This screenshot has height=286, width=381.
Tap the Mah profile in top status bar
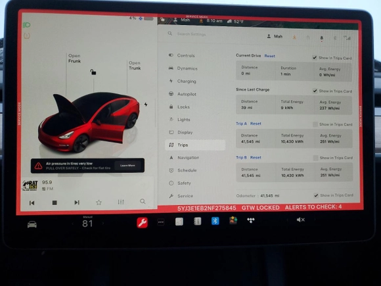coord(182,20)
